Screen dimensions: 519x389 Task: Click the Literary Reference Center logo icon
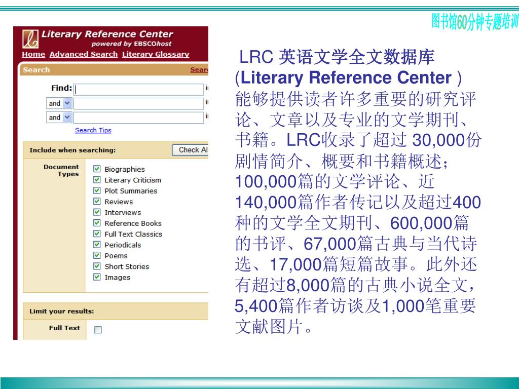click(x=30, y=39)
